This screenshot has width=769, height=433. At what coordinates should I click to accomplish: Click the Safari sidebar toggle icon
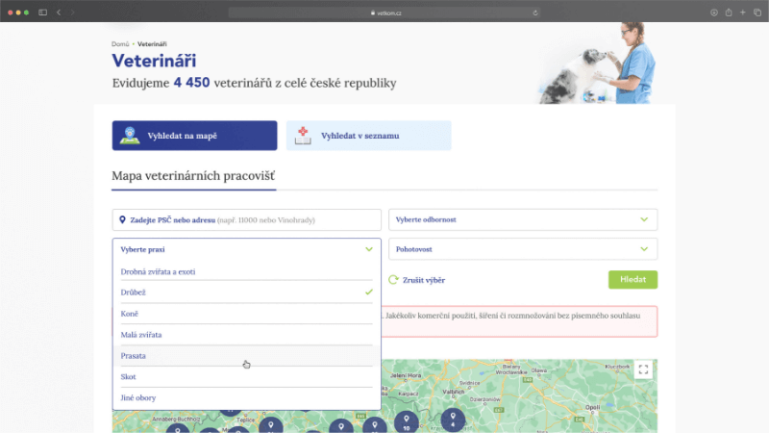(x=43, y=13)
